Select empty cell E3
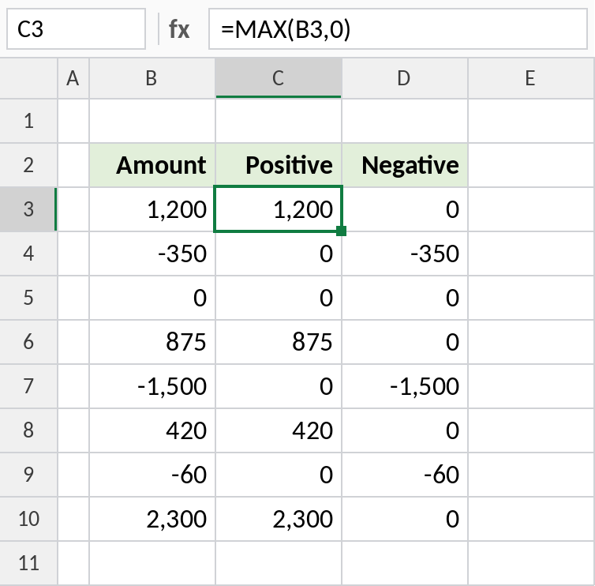 tap(531, 209)
